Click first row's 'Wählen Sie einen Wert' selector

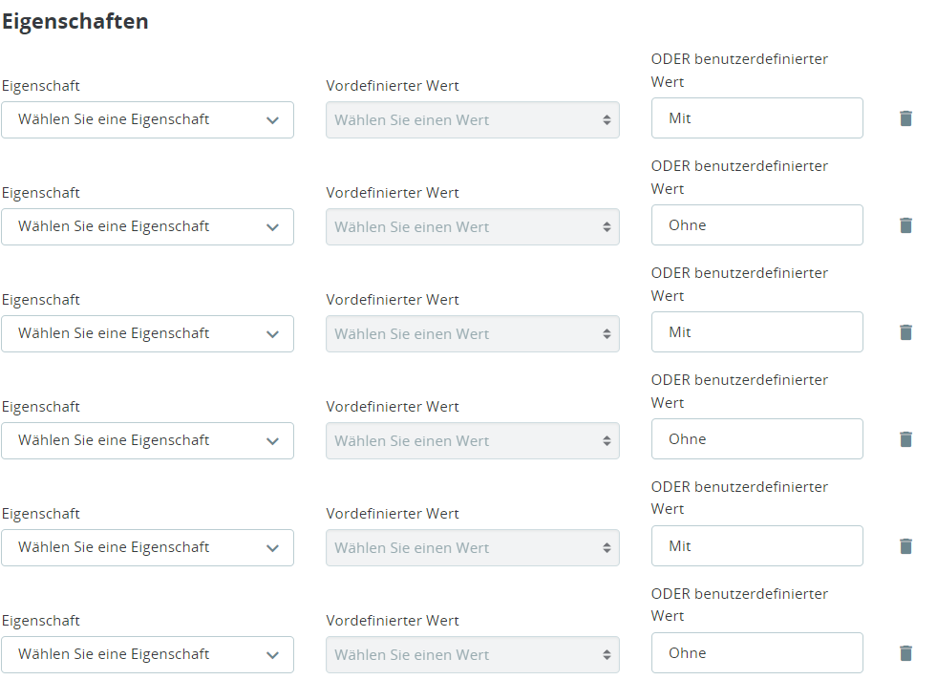472,120
